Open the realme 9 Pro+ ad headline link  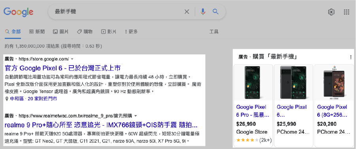click(101, 125)
